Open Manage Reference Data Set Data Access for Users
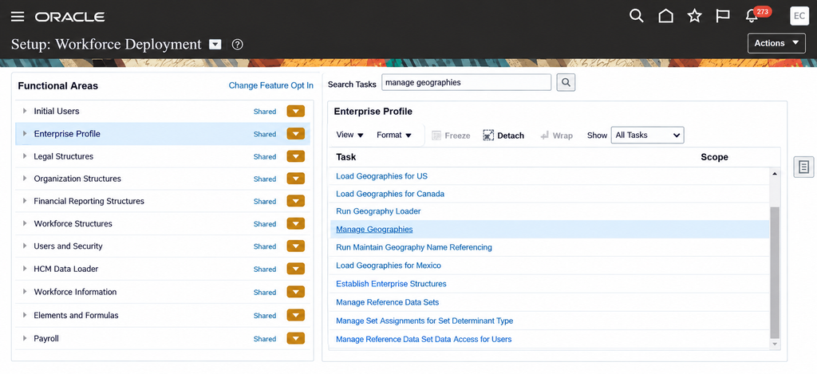 coord(424,339)
